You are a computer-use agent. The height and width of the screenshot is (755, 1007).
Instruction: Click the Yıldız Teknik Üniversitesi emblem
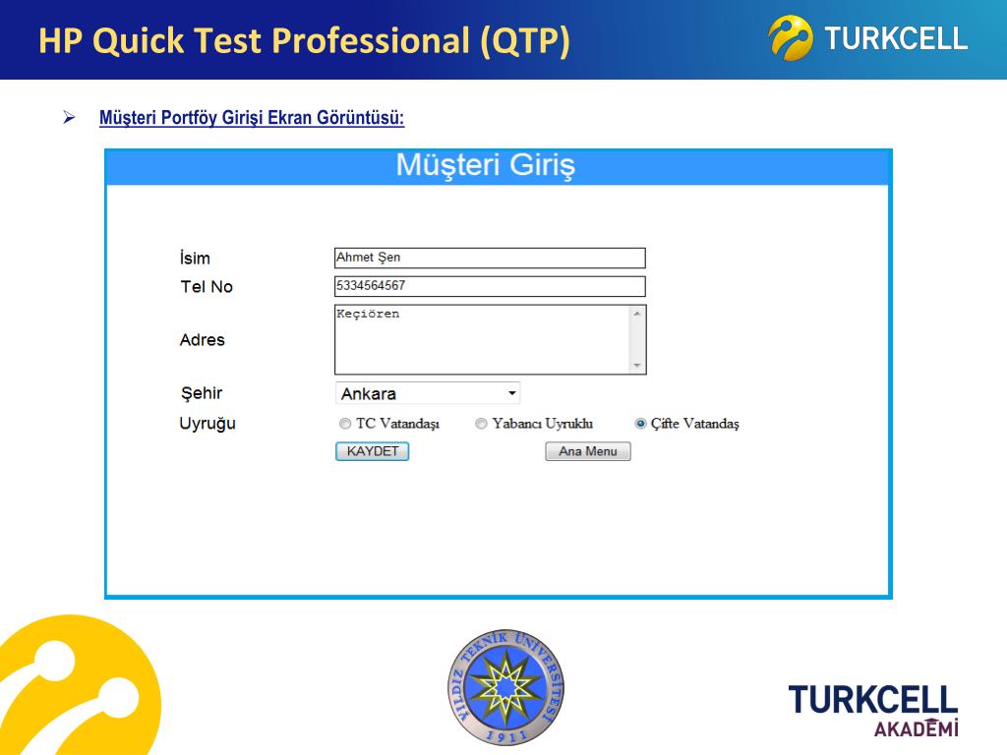pos(506,687)
